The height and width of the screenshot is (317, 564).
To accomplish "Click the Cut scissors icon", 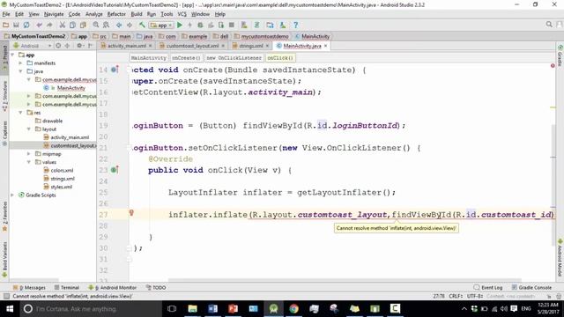I will 63,26.
